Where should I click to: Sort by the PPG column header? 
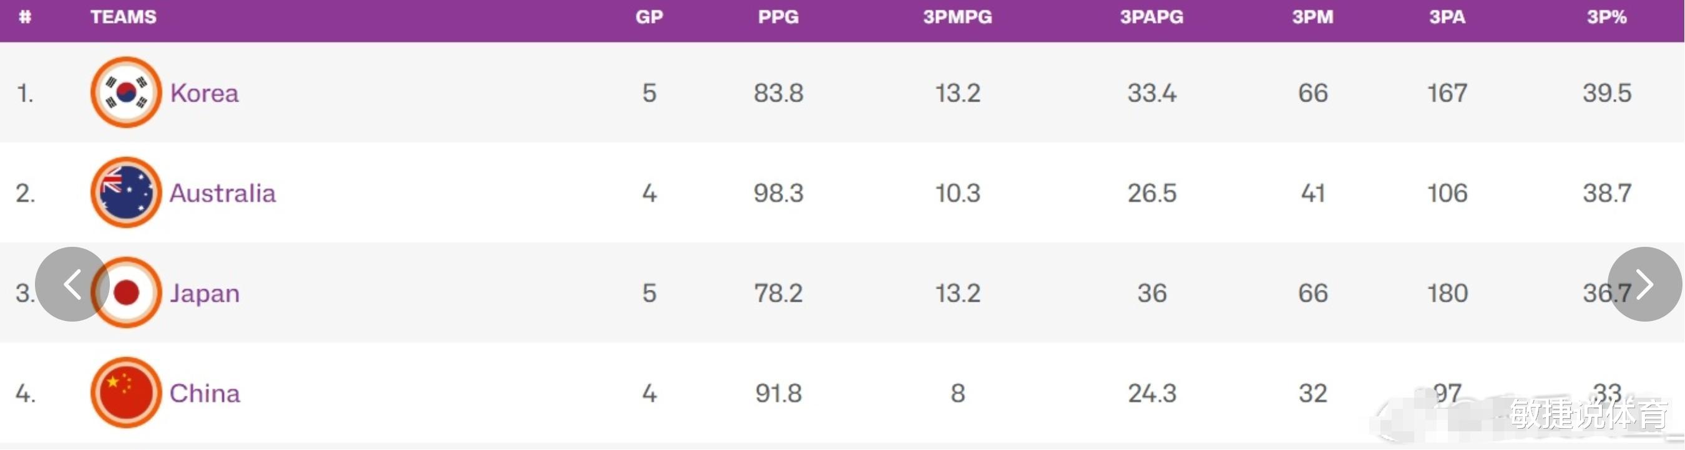coord(778,17)
